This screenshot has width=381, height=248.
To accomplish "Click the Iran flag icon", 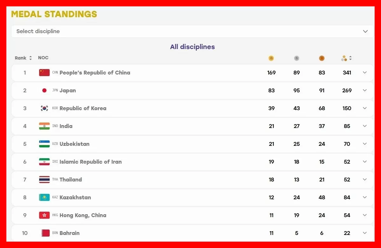I will [44, 162].
